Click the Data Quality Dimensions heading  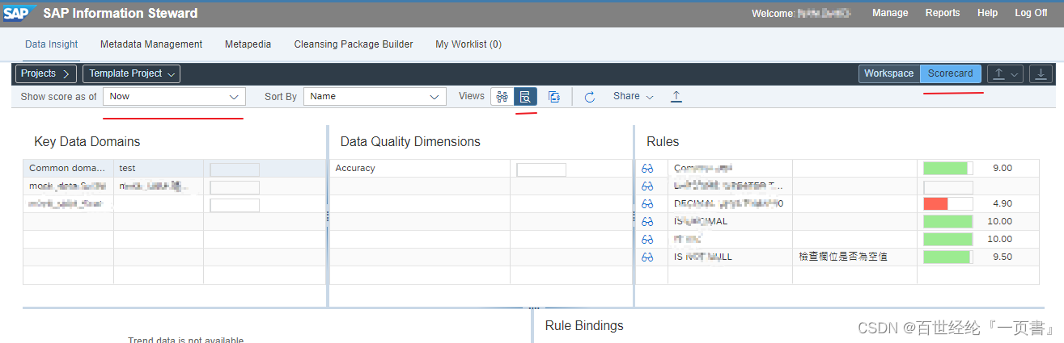click(x=410, y=141)
